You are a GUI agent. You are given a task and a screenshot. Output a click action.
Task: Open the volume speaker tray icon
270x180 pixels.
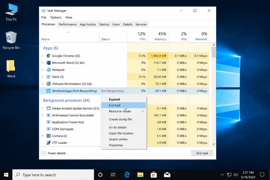point(236,175)
